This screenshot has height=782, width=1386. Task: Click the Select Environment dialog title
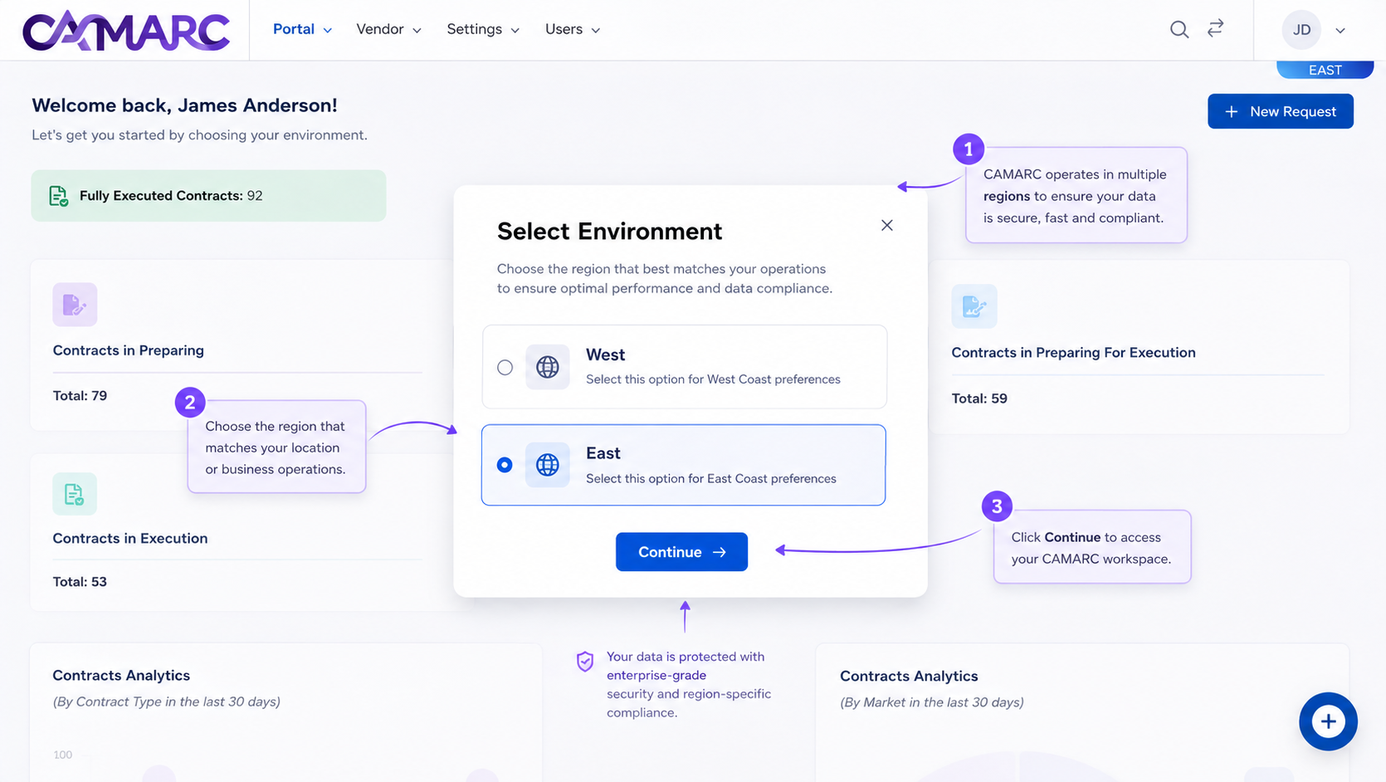[609, 231]
